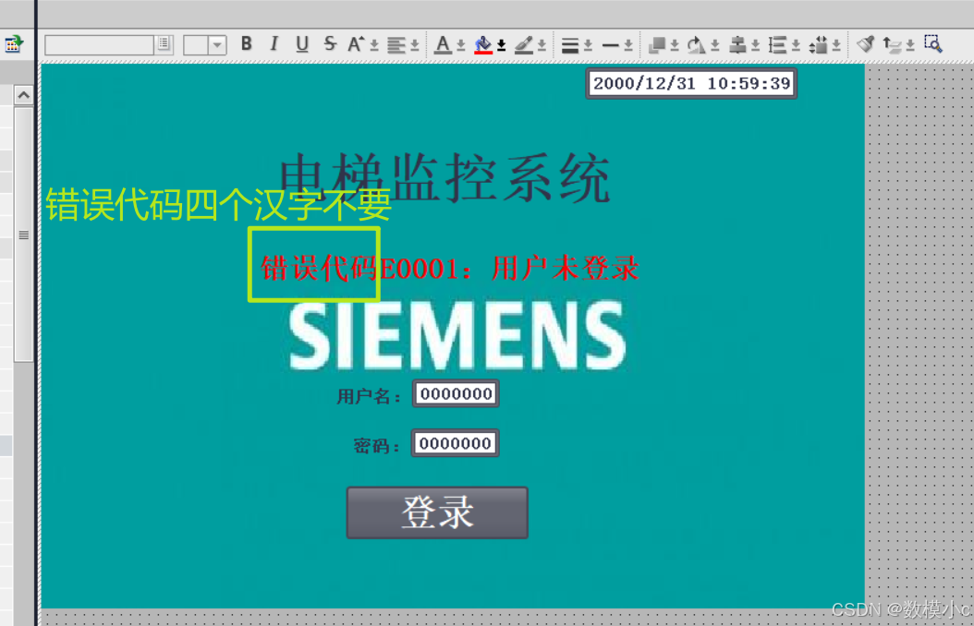Click the text alignment icon
Screen dimensions: 974x626
tap(396, 44)
